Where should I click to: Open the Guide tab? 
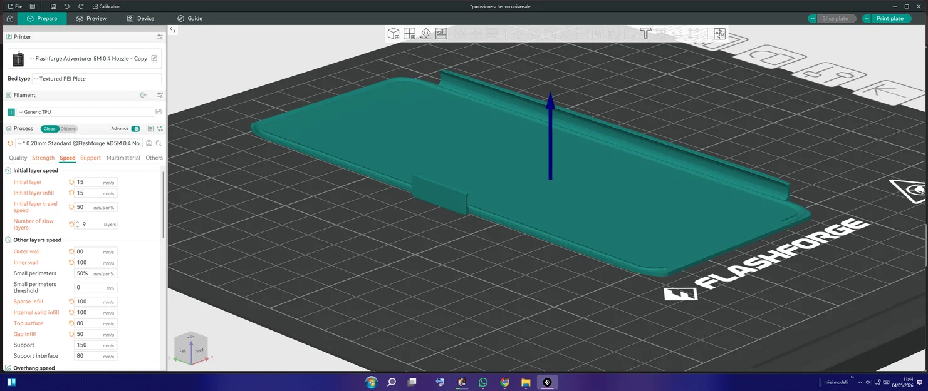(190, 19)
